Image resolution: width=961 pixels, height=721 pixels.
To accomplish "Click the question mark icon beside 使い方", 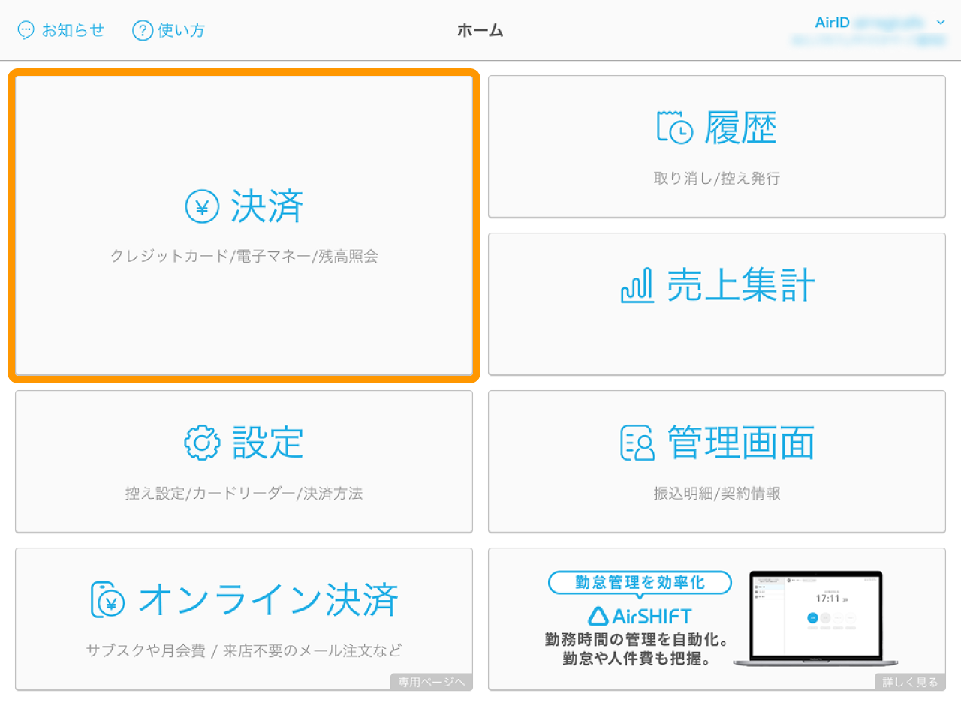I will 142,30.
